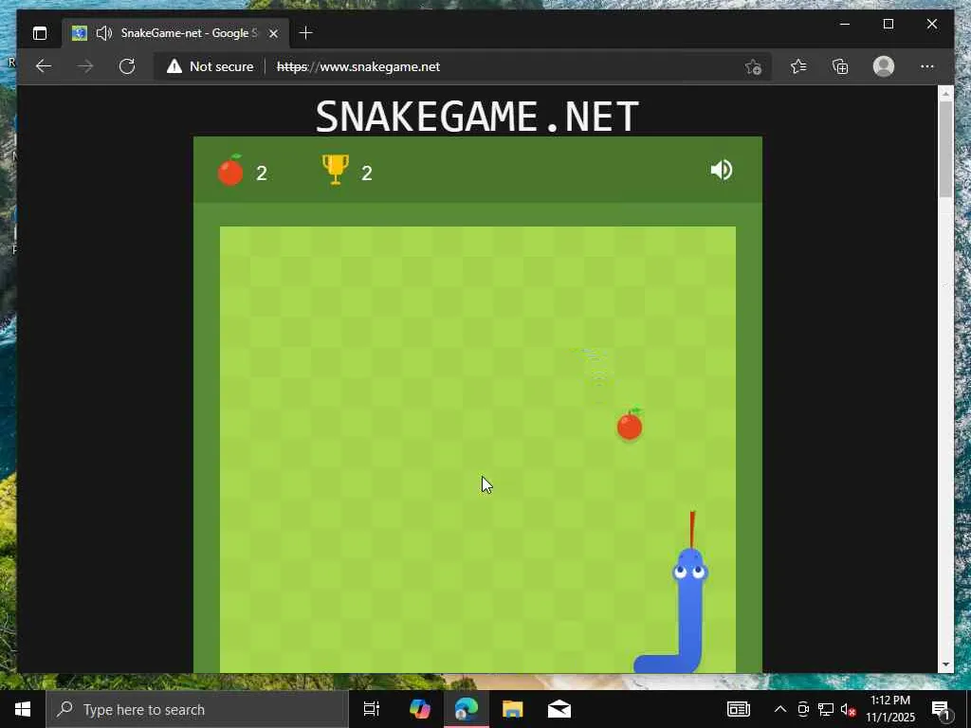Click the scrollbar down arrow
This screenshot has width=971, height=728.
(945, 664)
